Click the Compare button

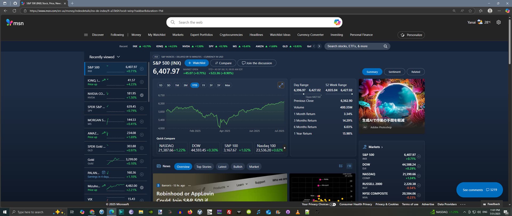click(x=223, y=63)
